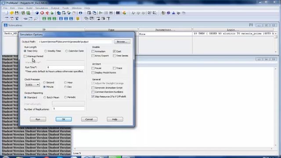Screen dimensions: 281x158
Task: Open the Window menu
Action: coord(76,8)
